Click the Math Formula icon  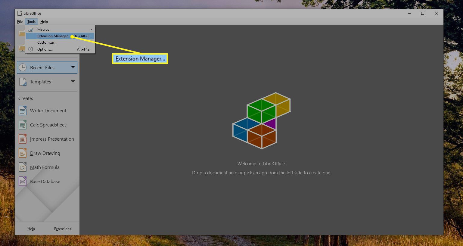click(23, 167)
